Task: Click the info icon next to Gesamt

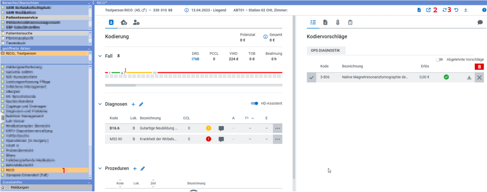Action: pos(265,36)
